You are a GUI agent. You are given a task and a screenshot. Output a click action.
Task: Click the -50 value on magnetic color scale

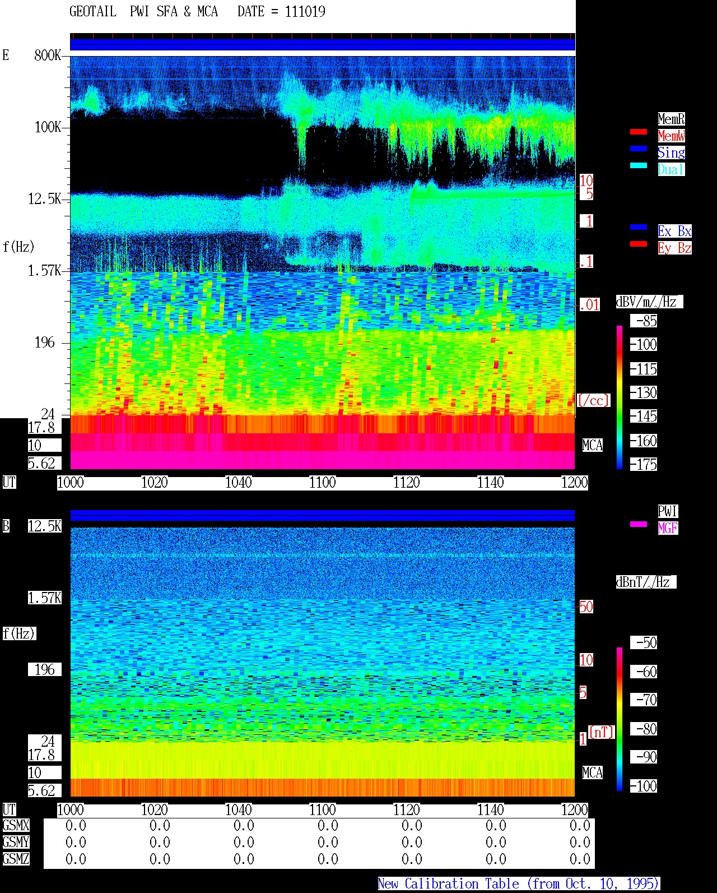tap(644, 642)
